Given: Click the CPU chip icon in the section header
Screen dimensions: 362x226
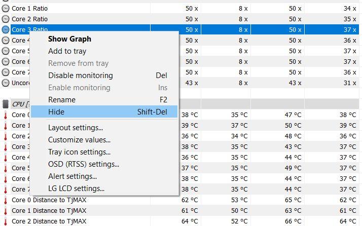Looking at the screenshot, I should 6,104.
